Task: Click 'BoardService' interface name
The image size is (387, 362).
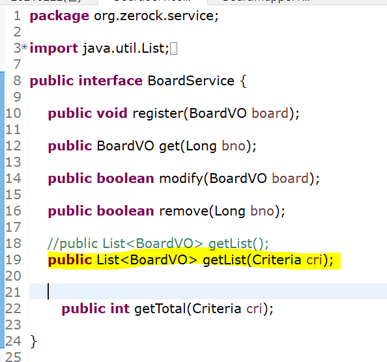Action: [x=191, y=81]
